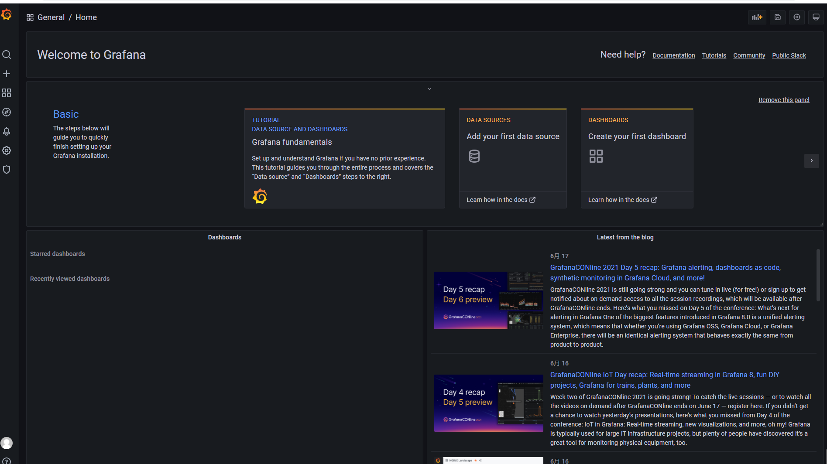Open the Alerting bell icon
Screen dimensions: 827x464
[x=7, y=131]
